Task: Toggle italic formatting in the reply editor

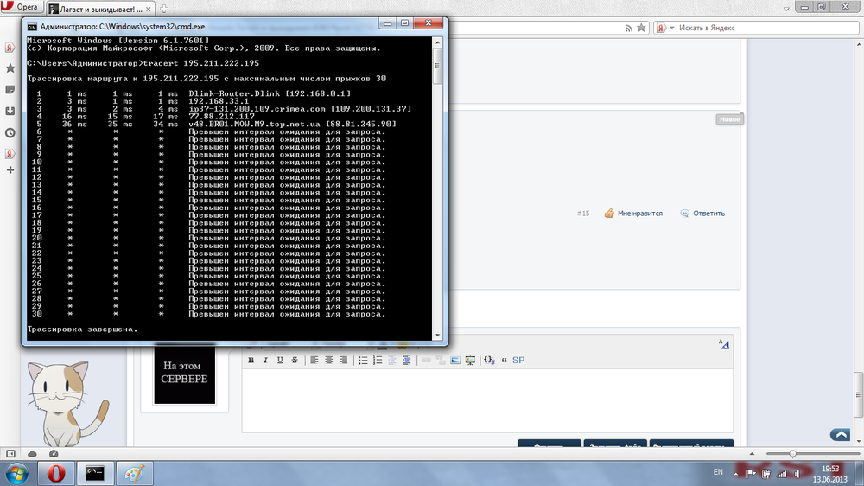Action: click(x=266, y=360)
